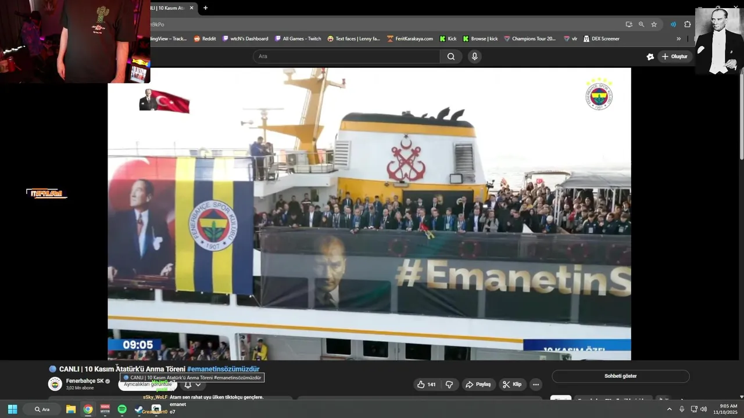
Task: Click the Chrome icon in the taskbar
Action: click(x=88, y=409)
